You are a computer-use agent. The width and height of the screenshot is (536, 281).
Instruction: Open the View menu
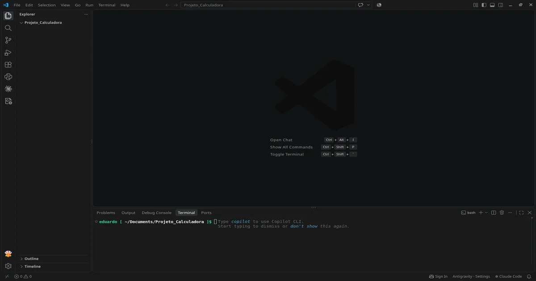(65, 5)
